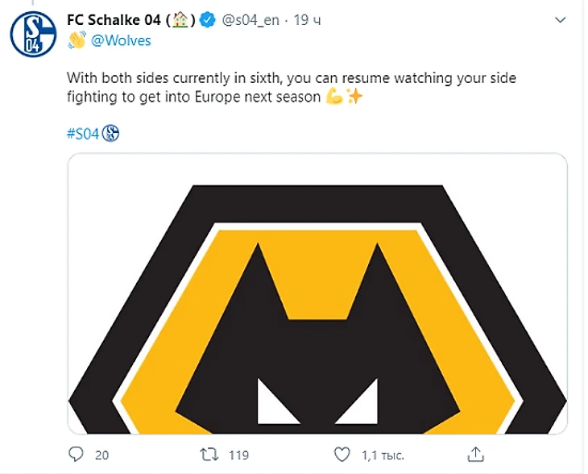Click the house emoji in the name
Screen dimensions: 588x474
180,20
